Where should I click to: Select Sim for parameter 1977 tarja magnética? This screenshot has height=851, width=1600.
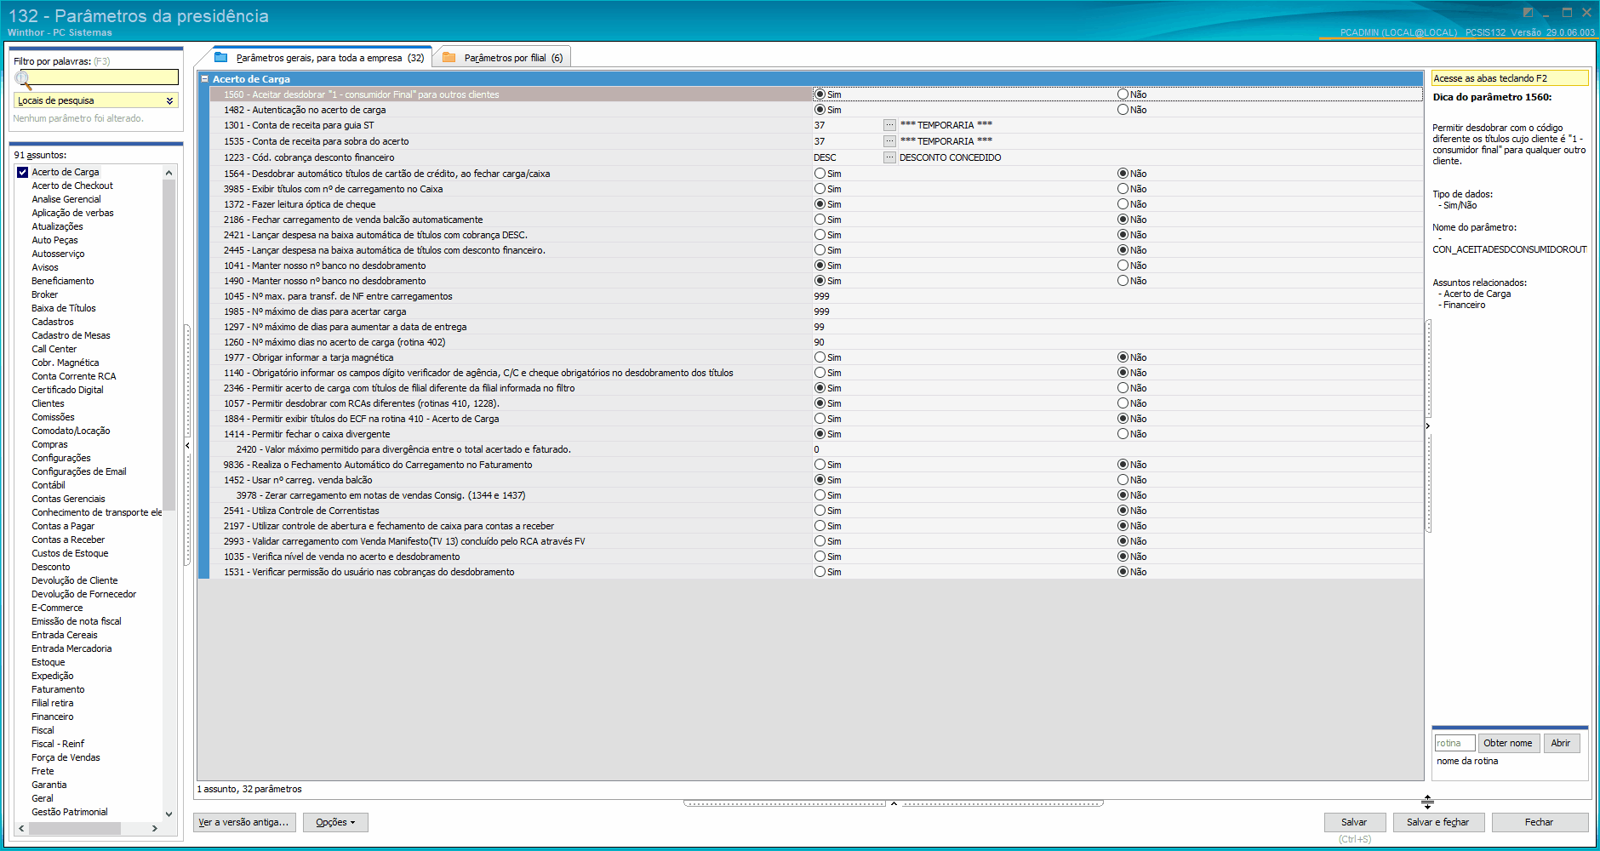pyautogui.click(x=820, y=357)
